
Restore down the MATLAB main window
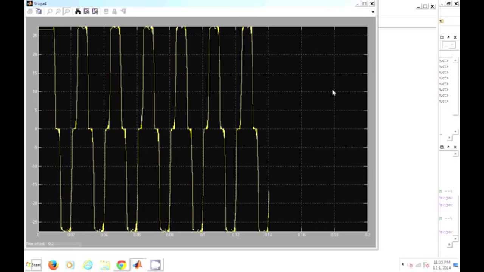point(448,4)
